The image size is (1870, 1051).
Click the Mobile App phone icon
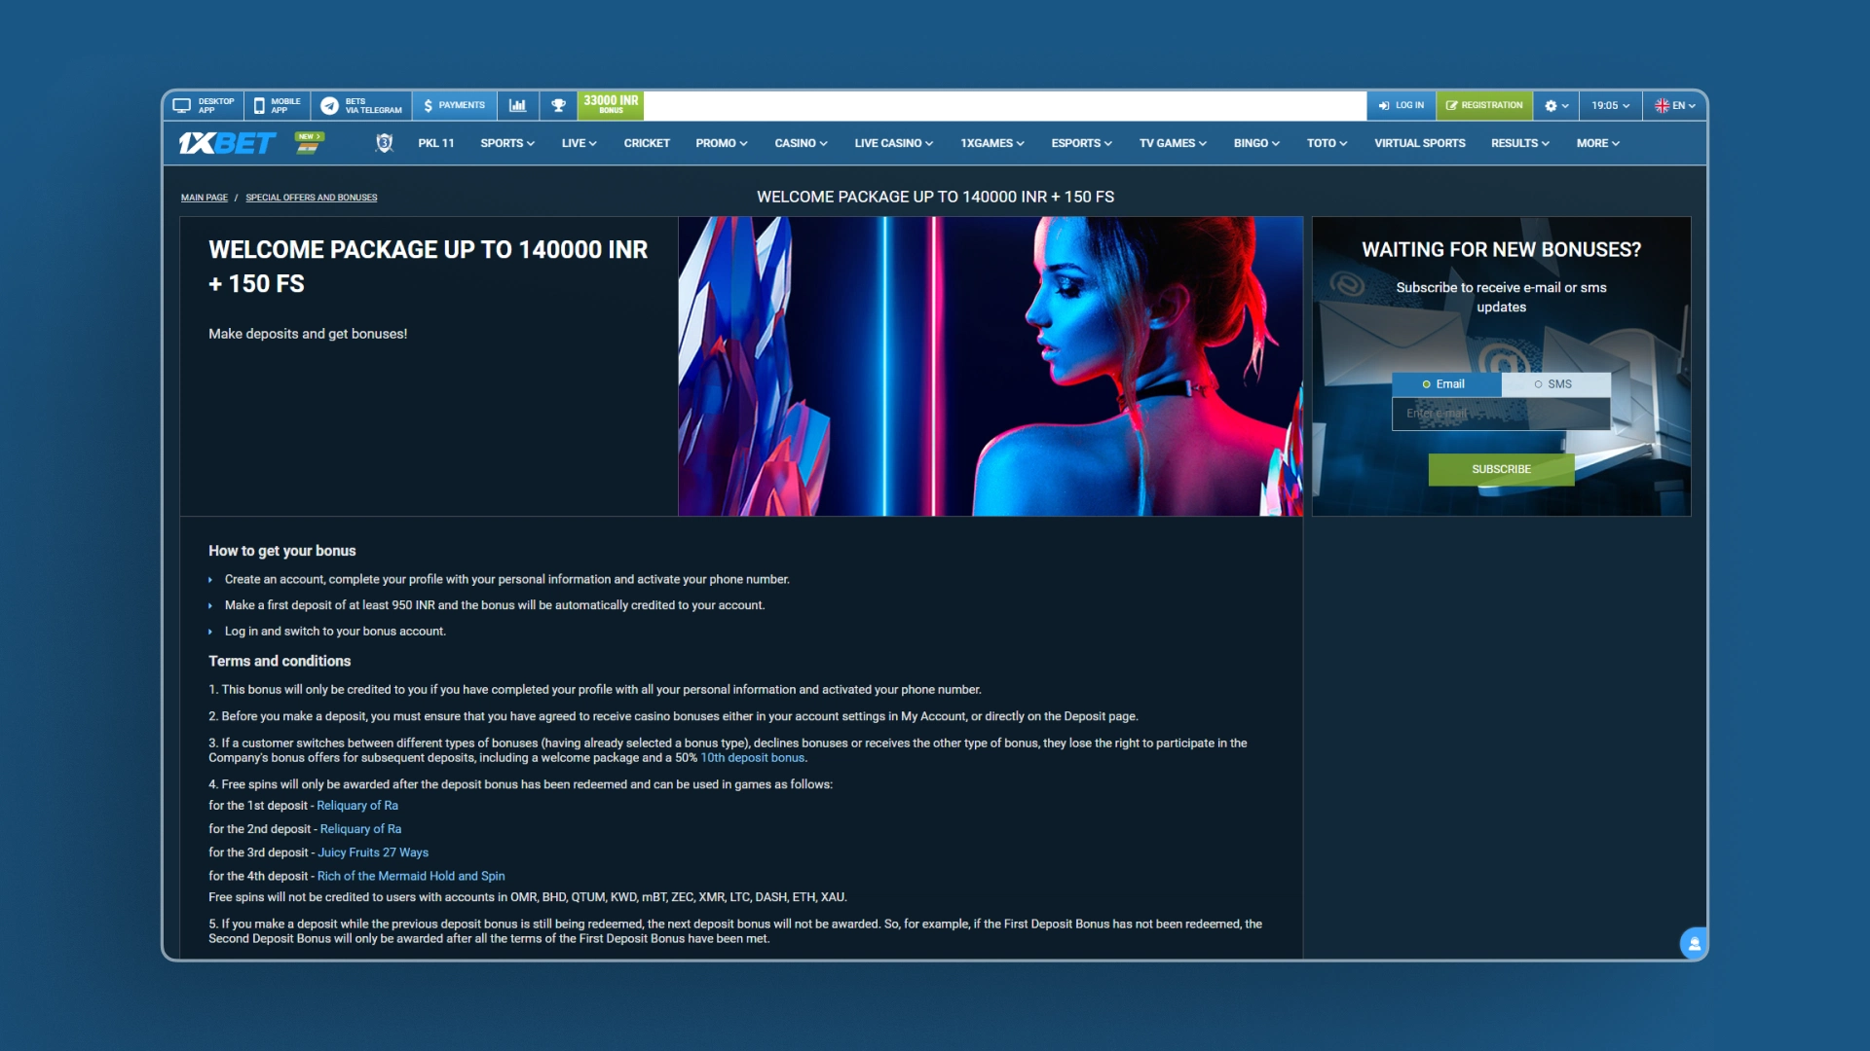point(259,105)
